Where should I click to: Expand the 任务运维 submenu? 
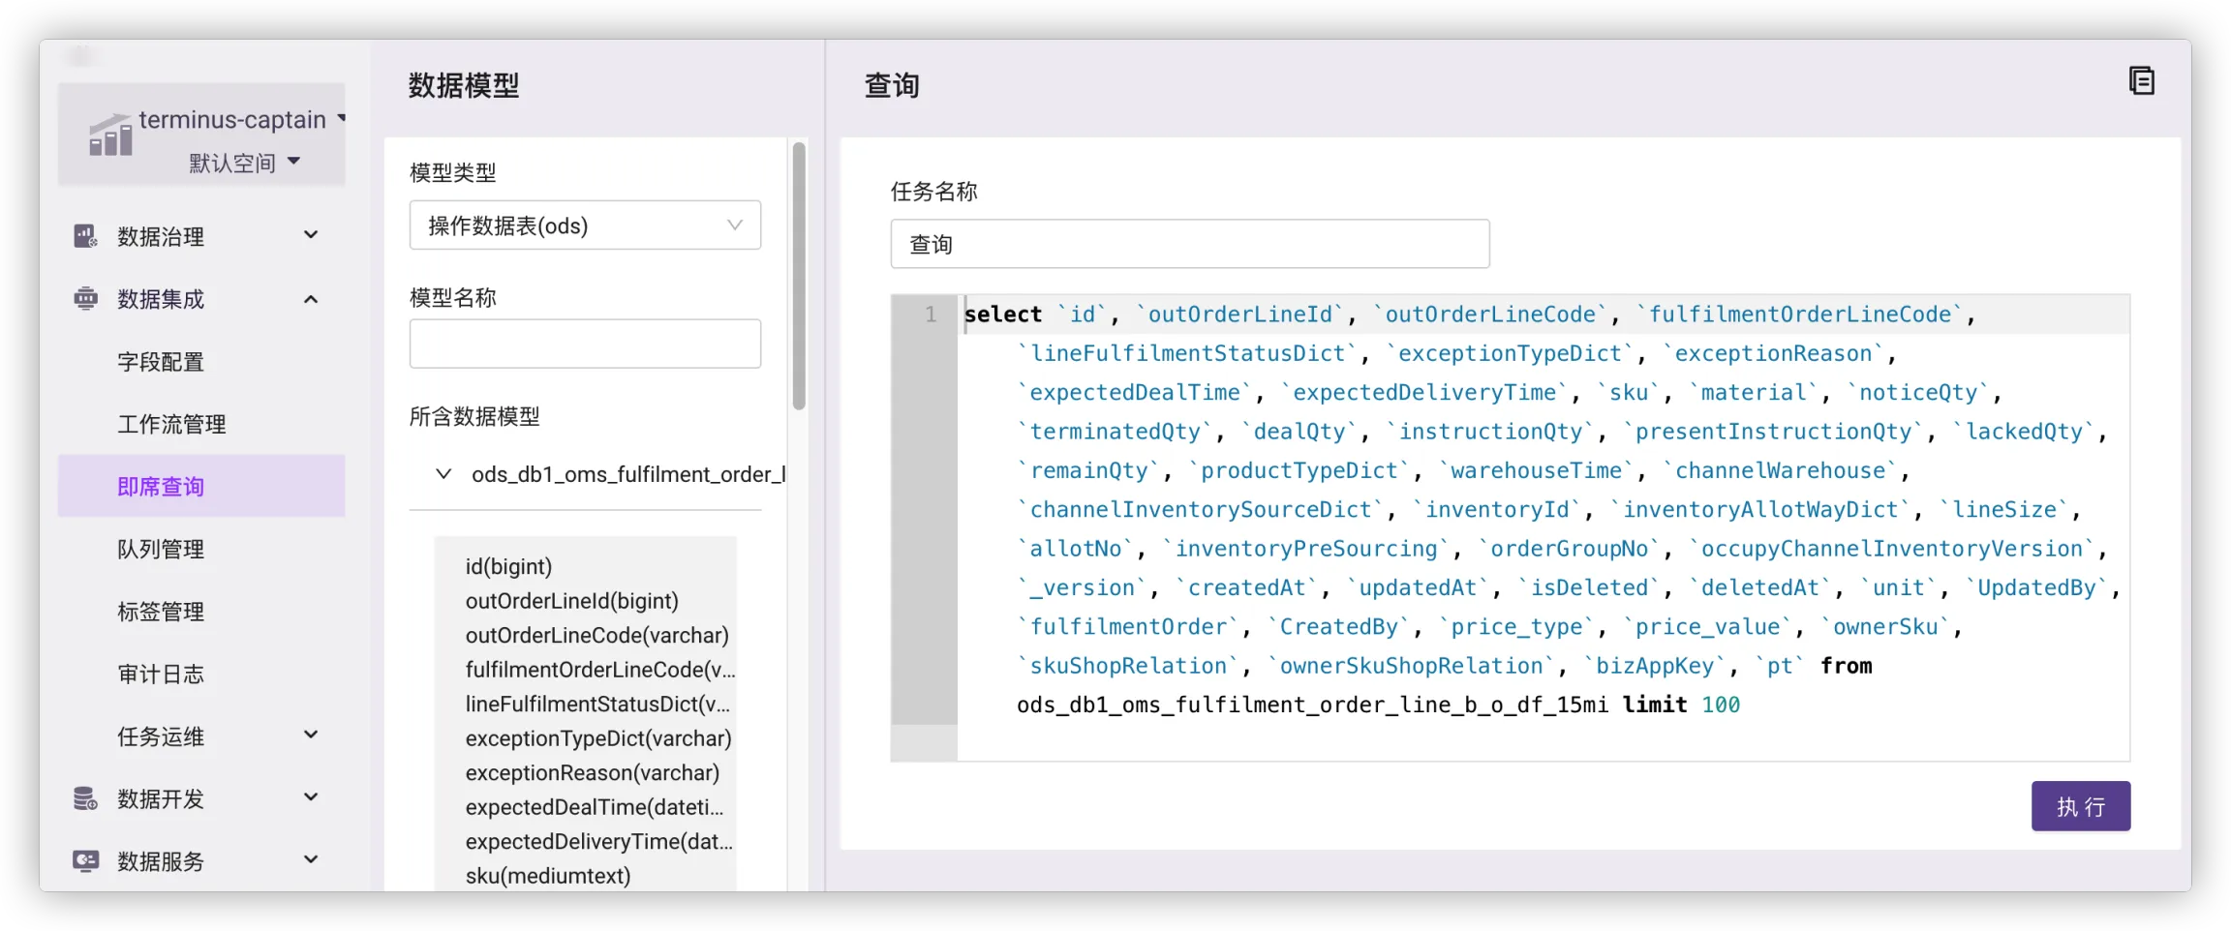pos(311,736)
